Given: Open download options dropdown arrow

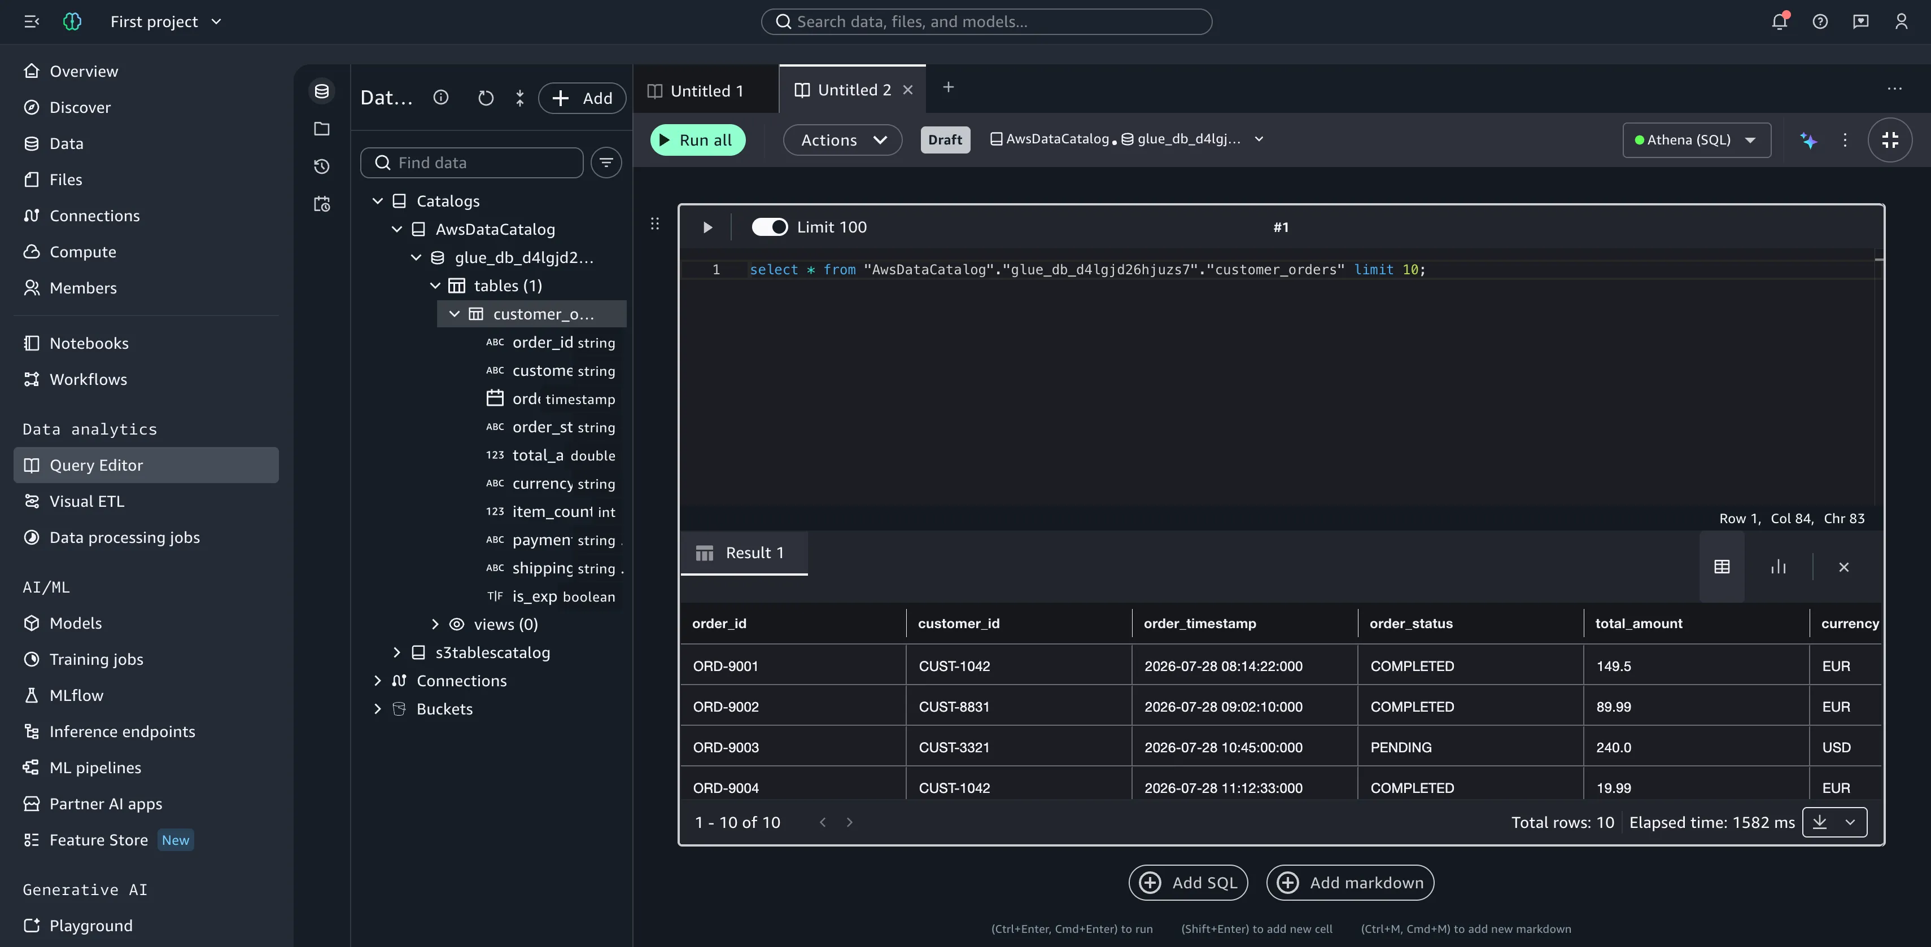Looking at the screenshot, I should click(1850, 822).
